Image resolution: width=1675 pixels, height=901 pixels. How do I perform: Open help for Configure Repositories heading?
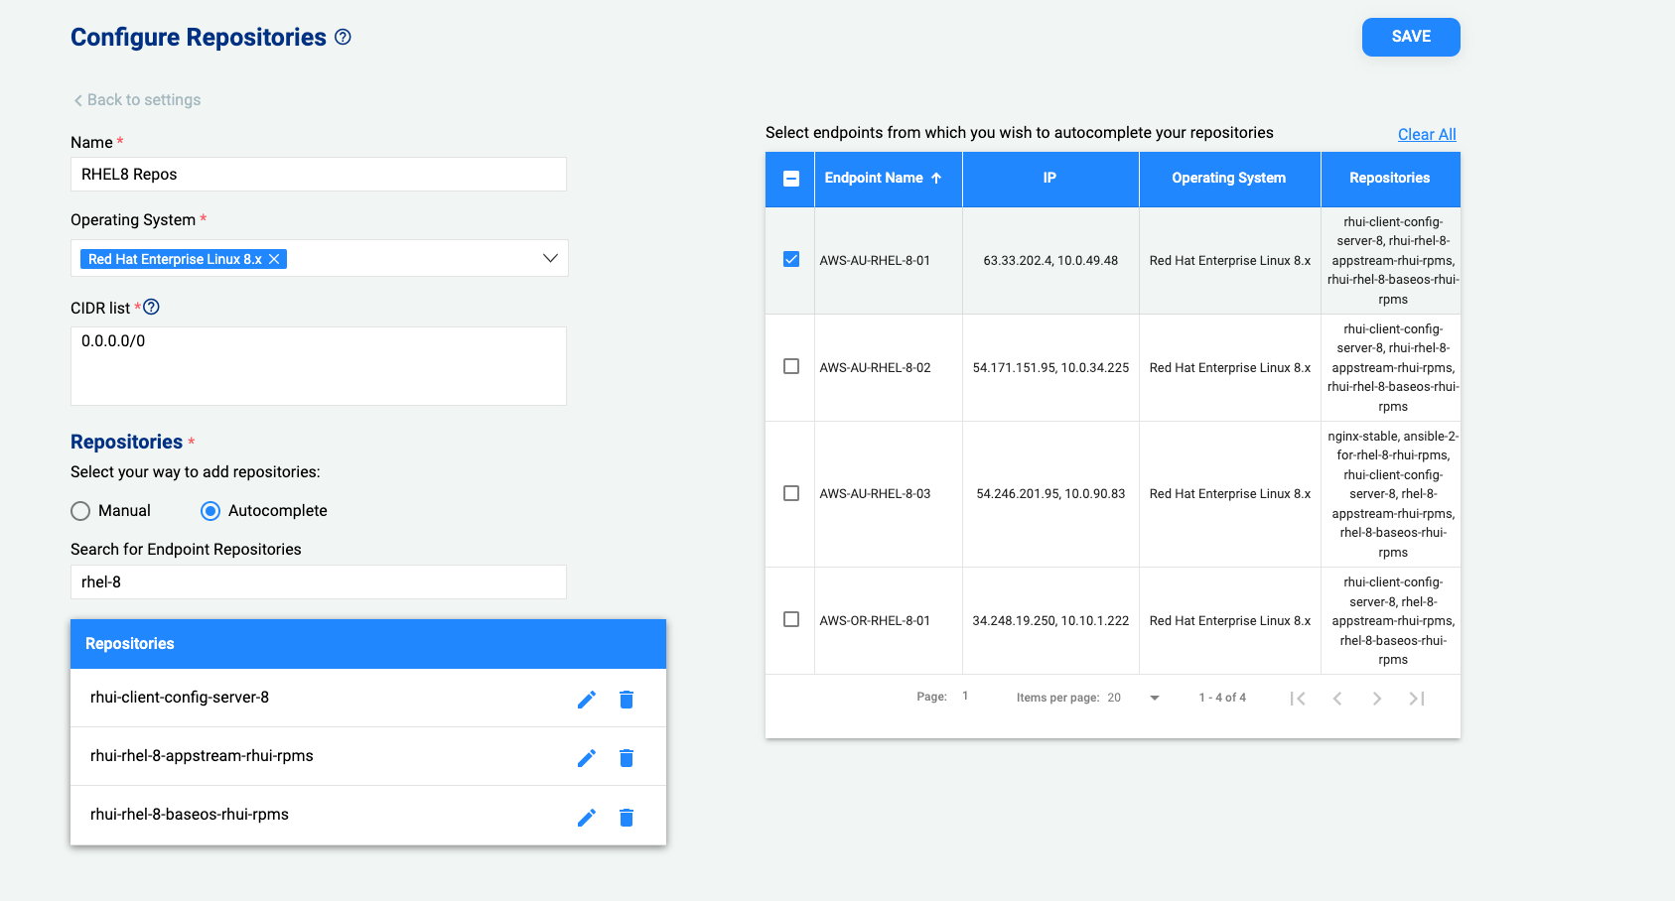(x=343, y=37)
